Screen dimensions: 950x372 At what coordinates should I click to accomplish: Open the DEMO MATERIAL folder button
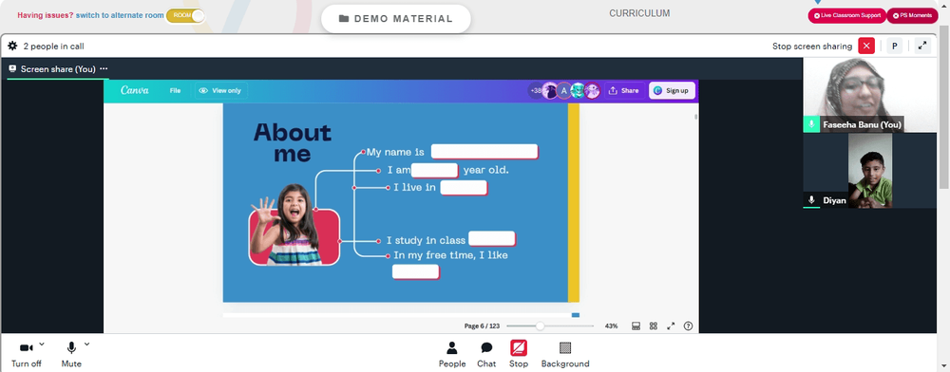(395, 19)
